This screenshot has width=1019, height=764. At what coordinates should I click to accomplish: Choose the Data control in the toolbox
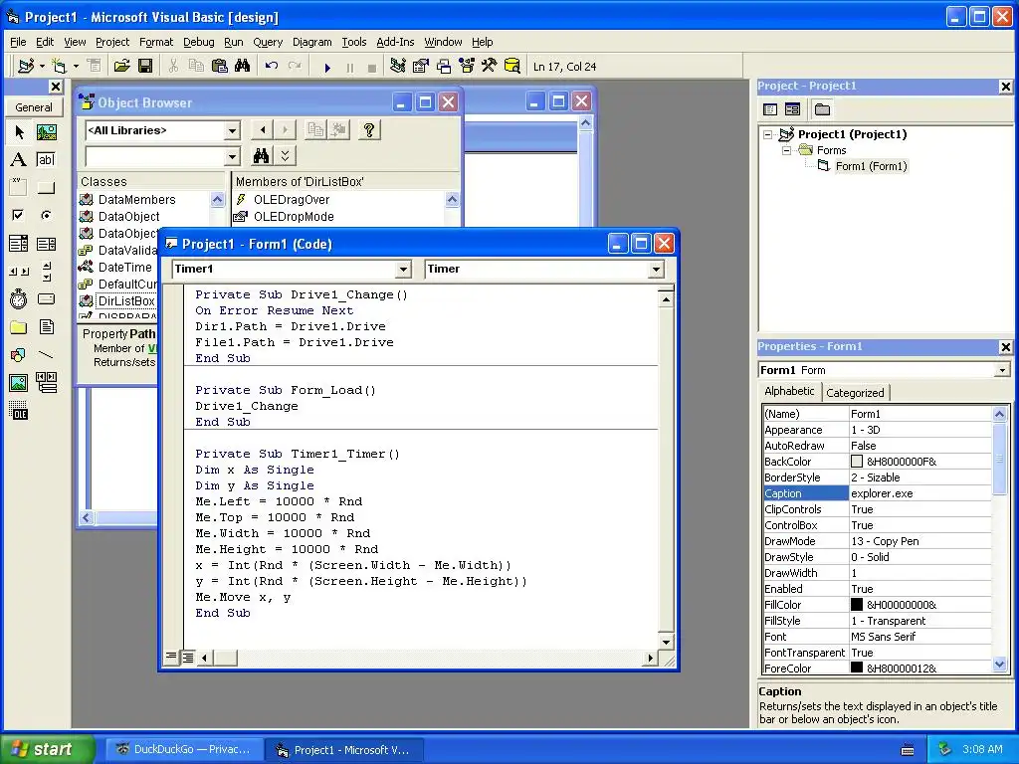(x=46, y=383)
